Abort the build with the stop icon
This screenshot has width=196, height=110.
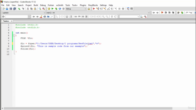pos(63,9)
